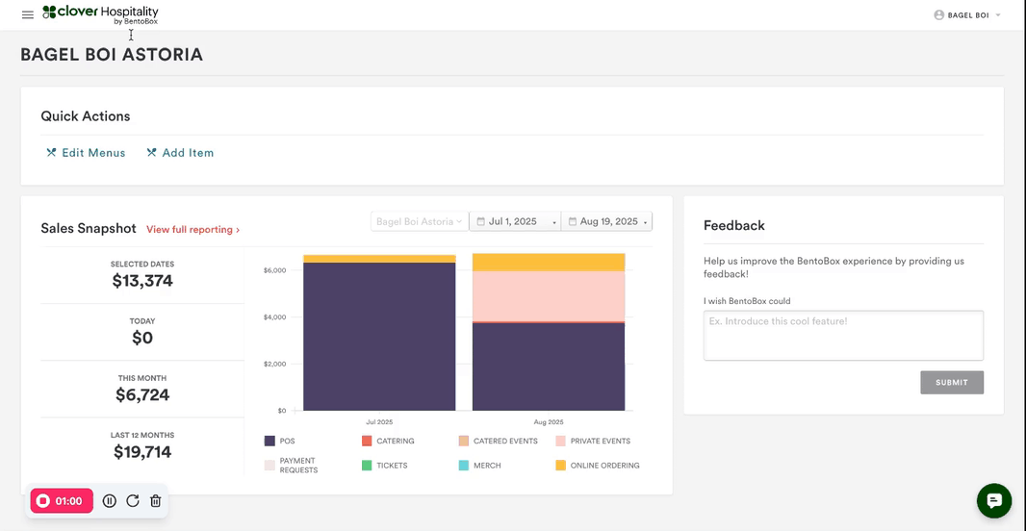This screenshot has height=531, width=1026.
Task: Click calendar icon beside Aug 19, 2025
Action: 573,221
